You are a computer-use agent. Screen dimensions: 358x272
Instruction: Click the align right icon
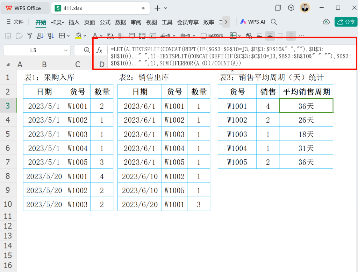tap(280, 36)
